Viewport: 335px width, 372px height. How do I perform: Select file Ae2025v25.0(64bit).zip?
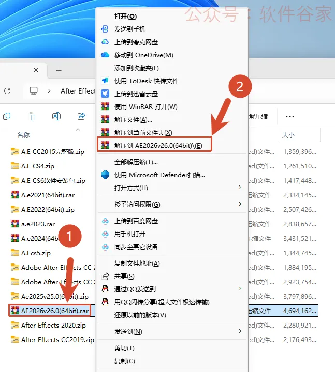pyautogui.click(x=55, y=296)
